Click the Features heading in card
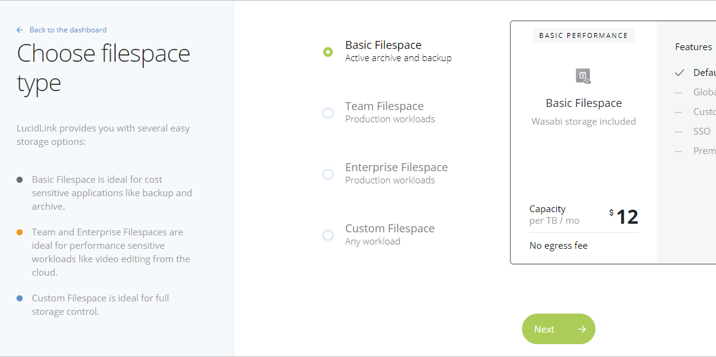Screen dimensions: 716x357 point(693,47)
